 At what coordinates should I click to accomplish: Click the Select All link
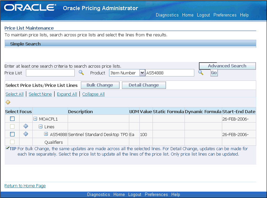tap(14, 94)
